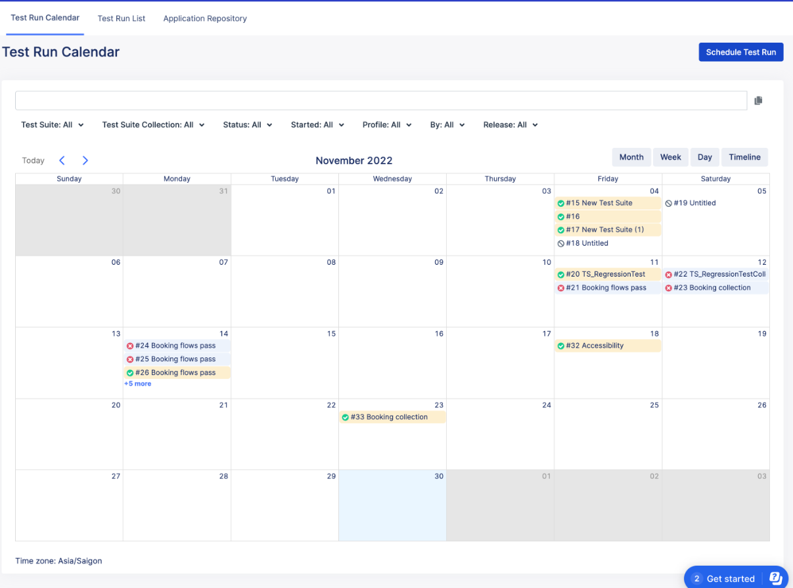
Task: Open the Profile filter dropdown
Action: click(x=388, y=125)
